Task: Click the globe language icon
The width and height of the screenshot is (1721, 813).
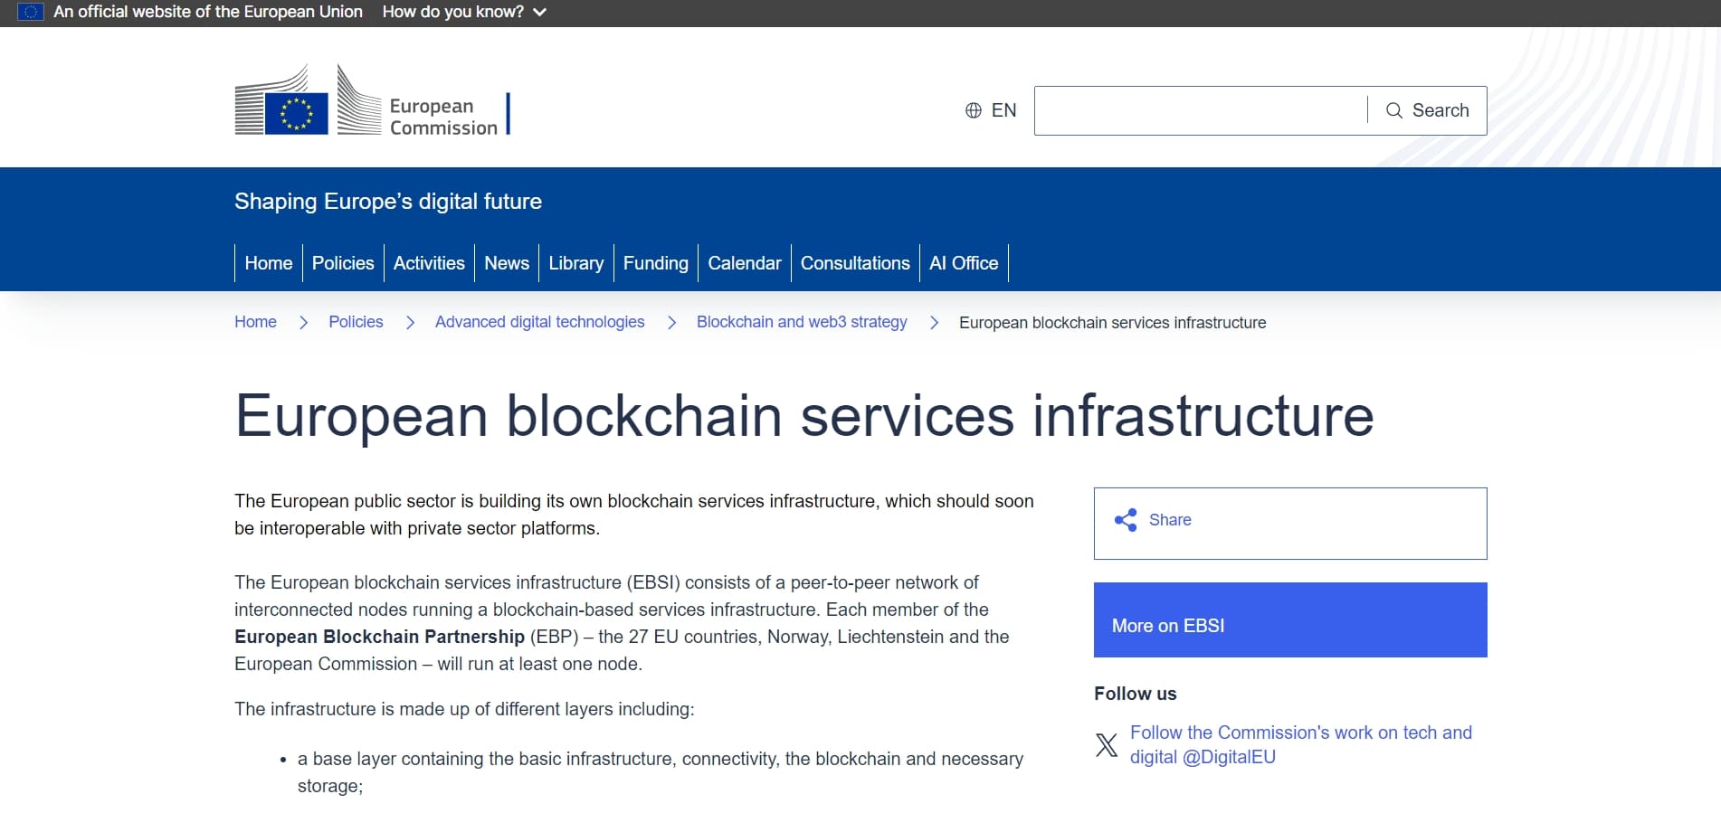Action: [974, 110]
